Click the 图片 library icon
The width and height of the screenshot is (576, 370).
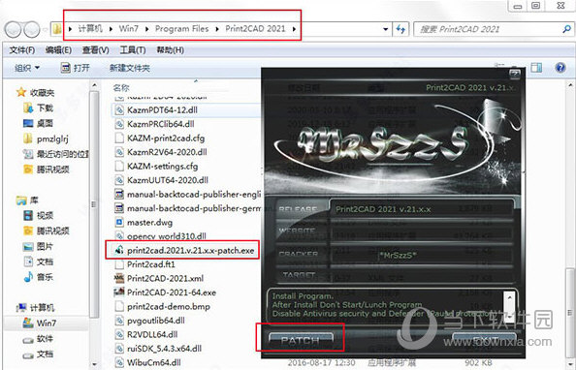[28, 246]
